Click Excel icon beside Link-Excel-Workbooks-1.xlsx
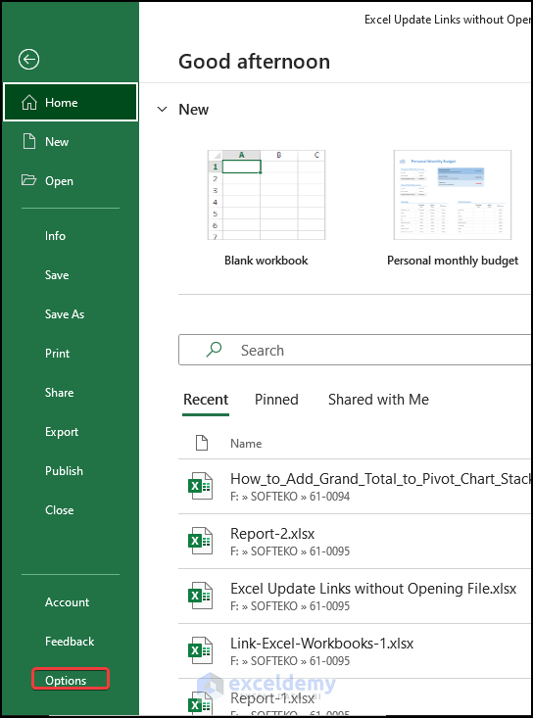Viewport: 533px width, 718px height. 200,650
